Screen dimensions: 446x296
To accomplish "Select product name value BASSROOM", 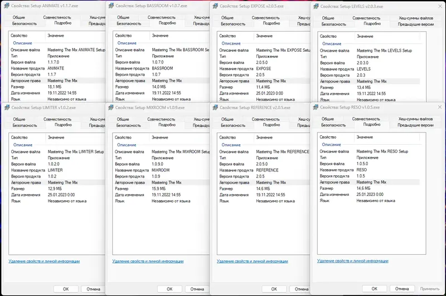I will point(162,68).
